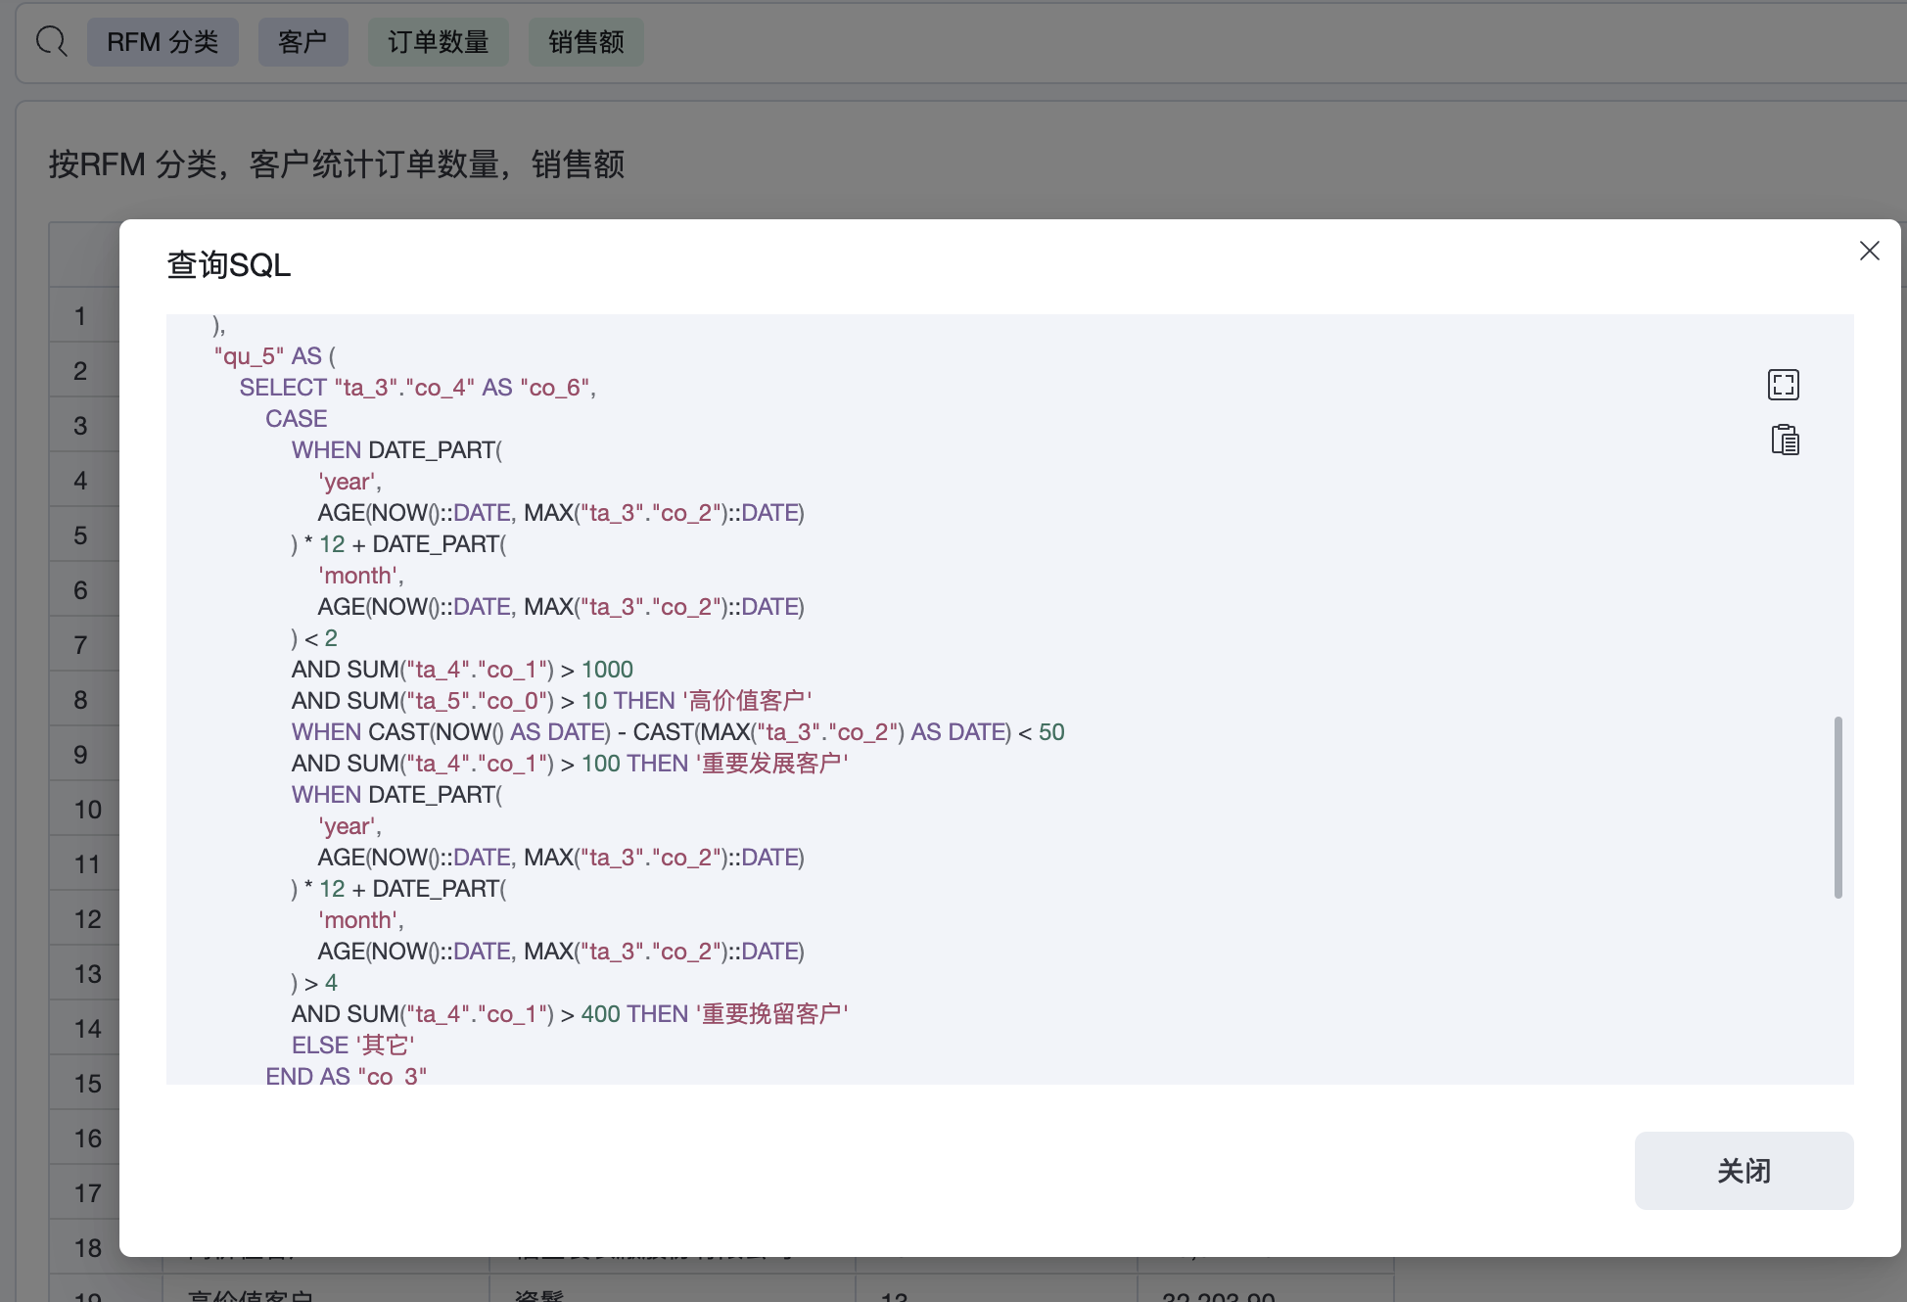The image size is (1907, 1302).
Task: Select table row number 1
Action: point(81,316)
